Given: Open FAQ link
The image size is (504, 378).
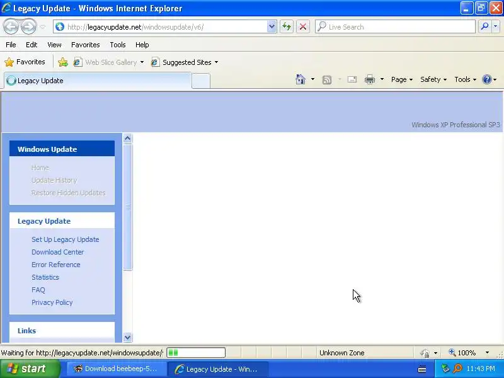Looking at the screenshot, I should coord(38,290).
